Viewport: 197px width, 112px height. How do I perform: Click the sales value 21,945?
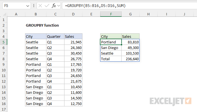pos(73,42)
